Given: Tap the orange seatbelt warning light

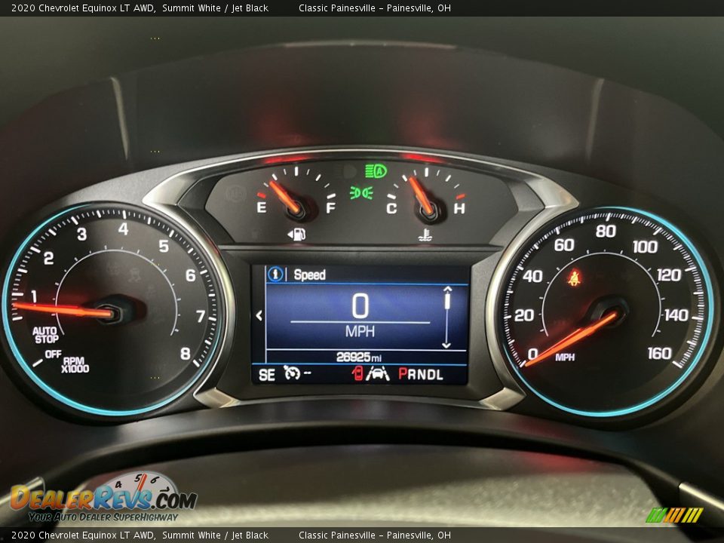Looking at the screenshot, I should (x=574, y=278).
